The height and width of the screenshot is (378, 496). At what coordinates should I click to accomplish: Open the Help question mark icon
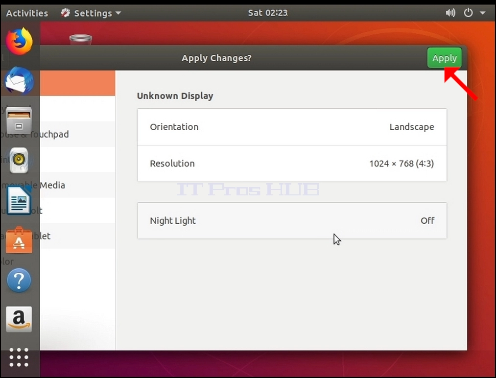pos(19,280)
